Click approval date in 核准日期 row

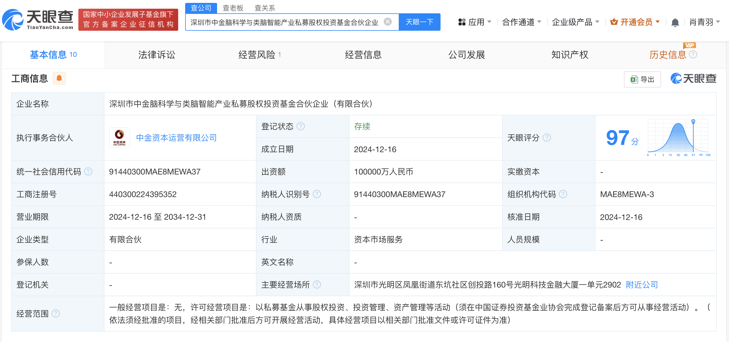[x=621, y=217]
